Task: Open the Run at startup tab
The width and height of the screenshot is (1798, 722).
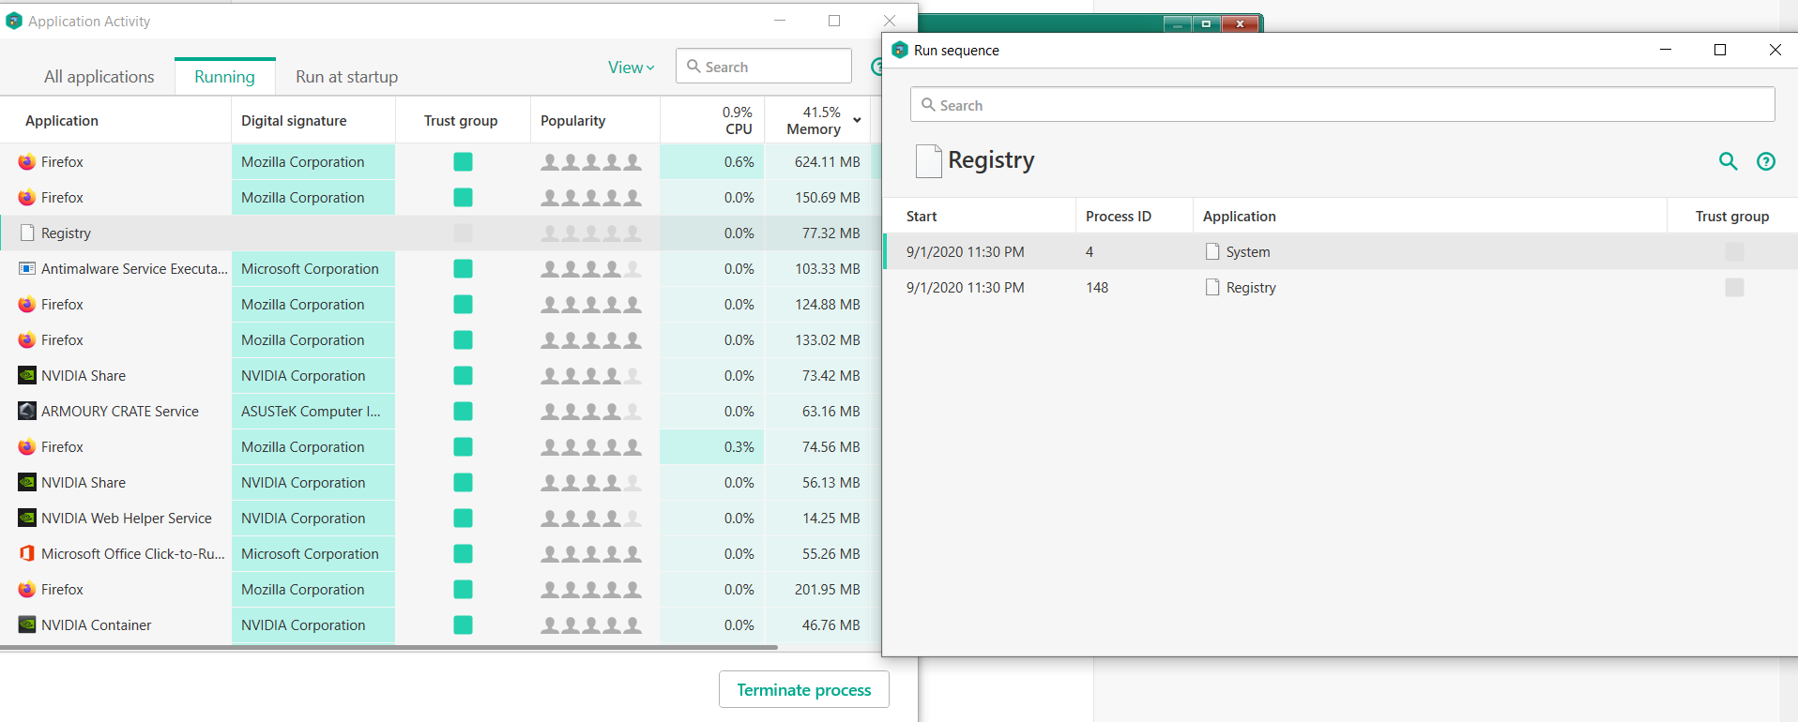Action: (x=347, y=77)
